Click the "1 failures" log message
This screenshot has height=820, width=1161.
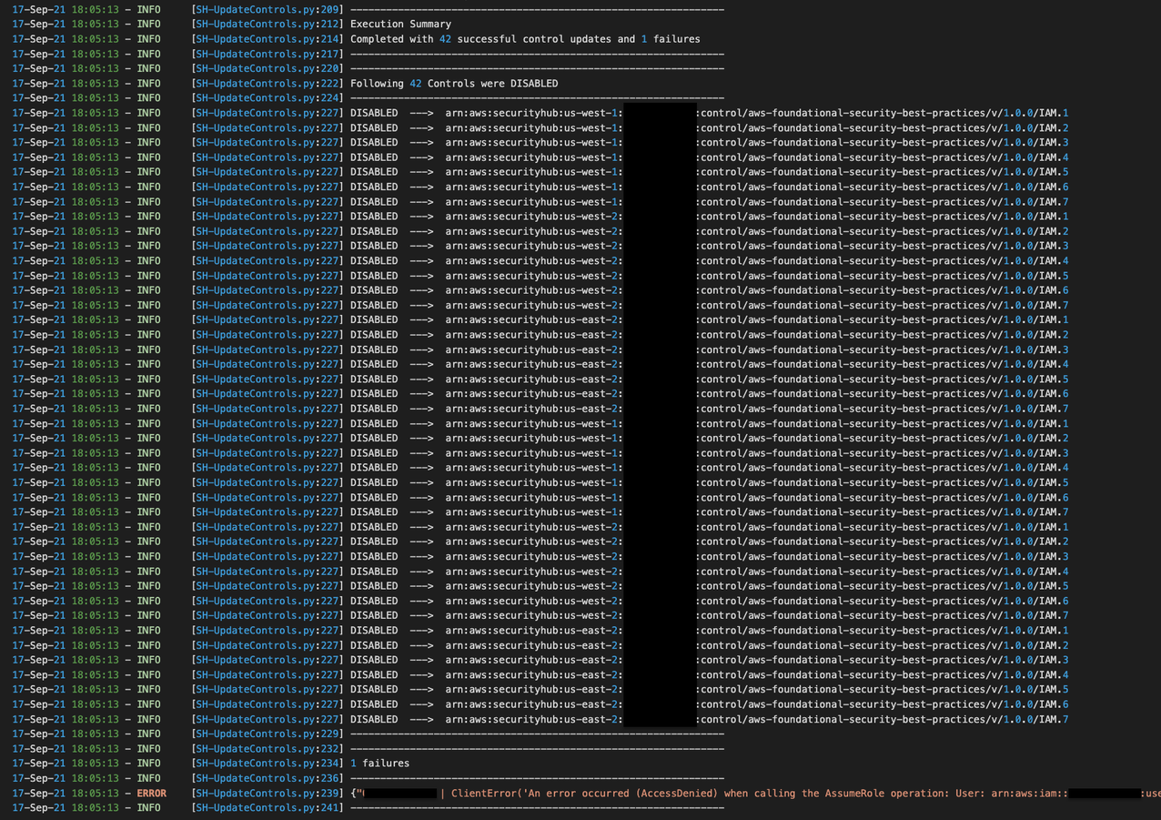pyautogui.click(x=379, y=764)
